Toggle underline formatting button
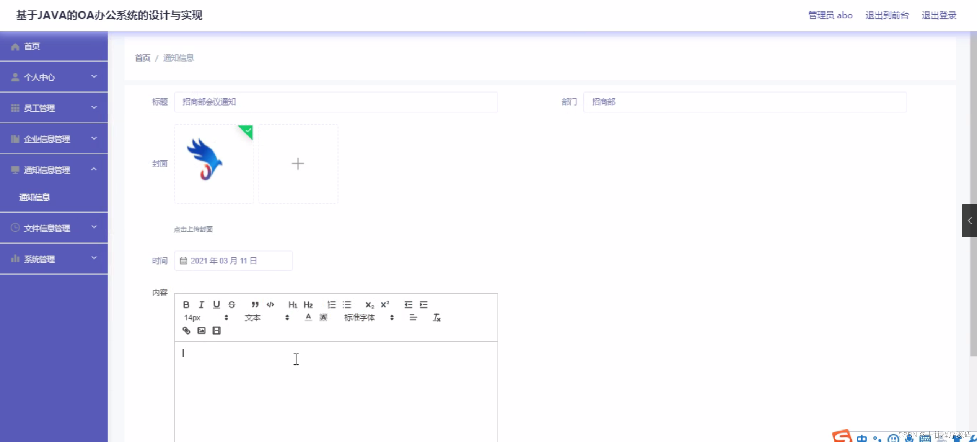Screen dimensions: 977x442 coord(217,304)
